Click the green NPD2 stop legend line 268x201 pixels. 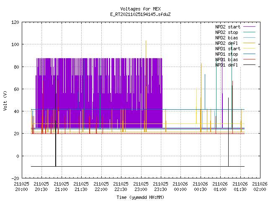(x=250, y=32)
